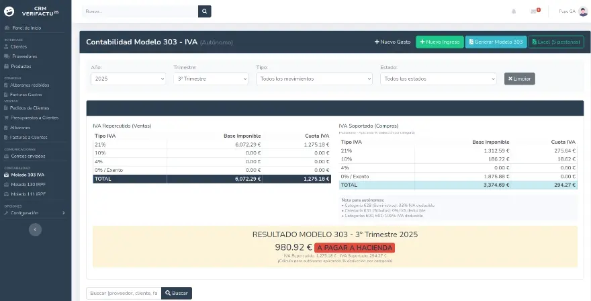This screenshot has width=591, height=301.
Task: Open the Año 2025 dropdown
Action: tap(128, 79)
